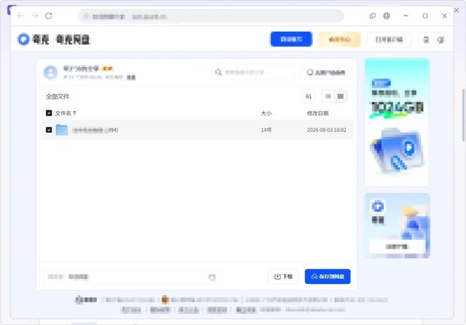This screenshot has height=325, width=466.
Task: Click the save location path field
Action: [x=132, y=277]
